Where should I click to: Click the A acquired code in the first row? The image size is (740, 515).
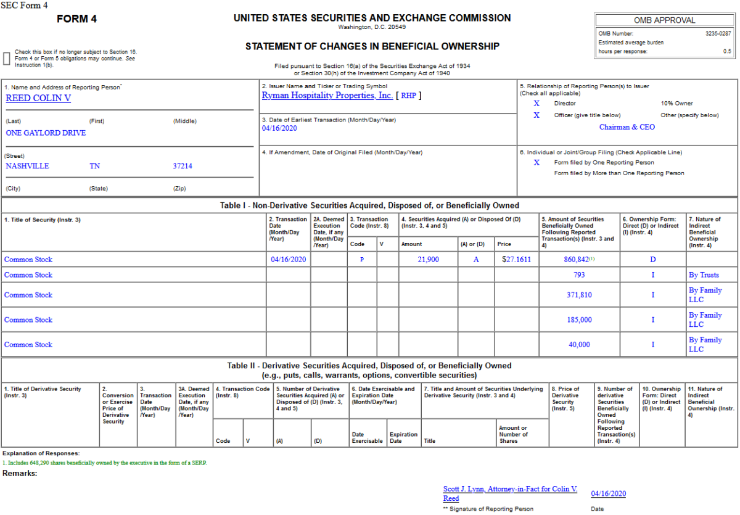[476, 260]
